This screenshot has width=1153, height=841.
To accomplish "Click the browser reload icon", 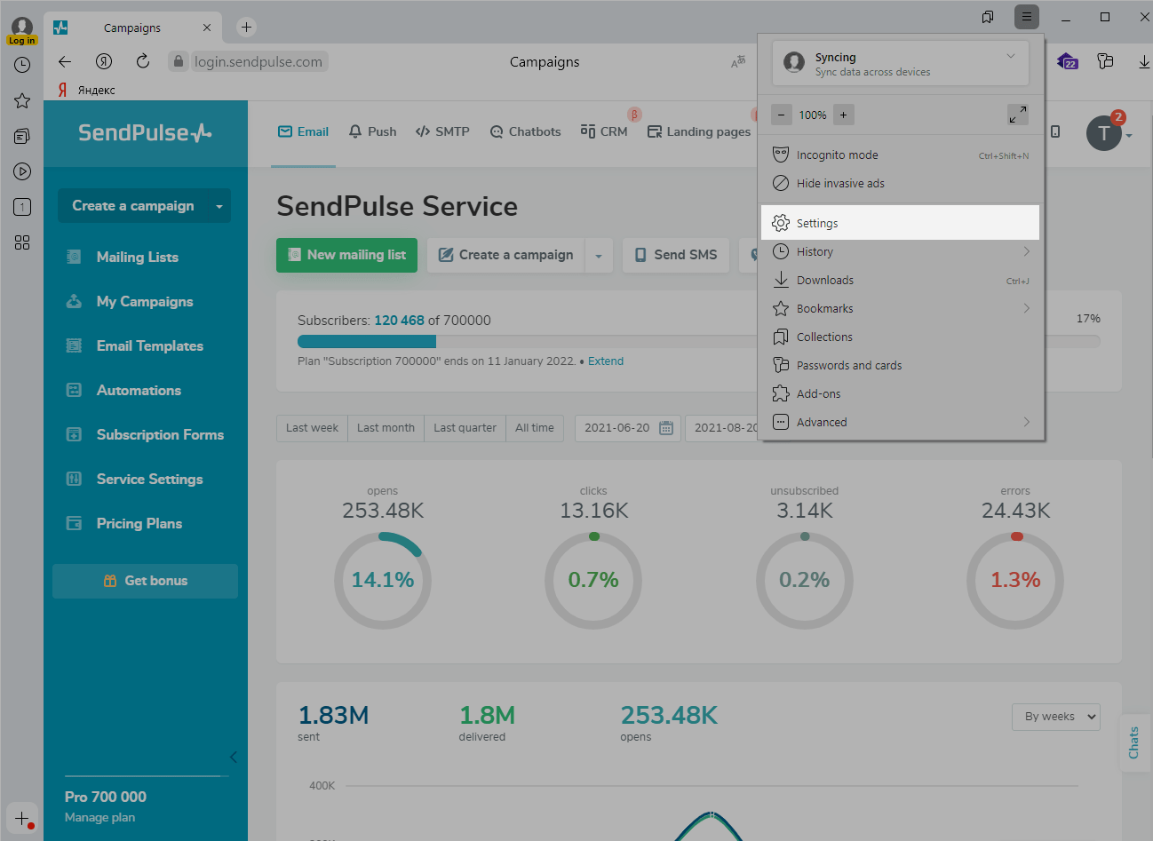I will coord(142,61).
